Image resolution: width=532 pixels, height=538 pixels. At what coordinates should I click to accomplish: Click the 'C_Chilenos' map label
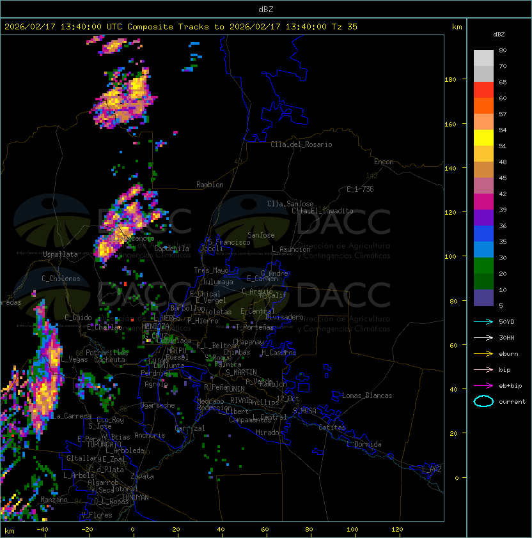pos(61,279)
